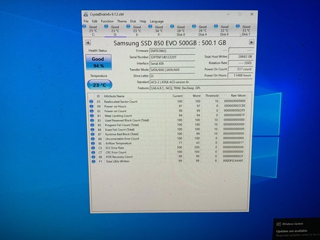Click the Standard field ACS-2
The height and width of the screenshot is (240, 320).
(x=201, y=82)
